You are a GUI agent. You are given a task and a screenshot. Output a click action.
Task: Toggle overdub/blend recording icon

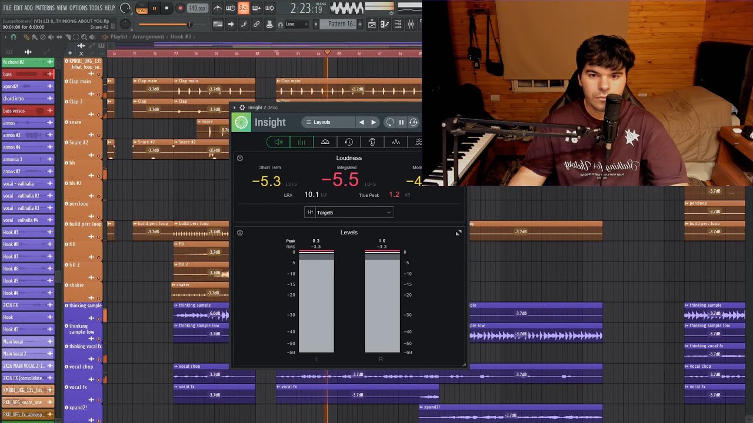[x=256, y=8]
